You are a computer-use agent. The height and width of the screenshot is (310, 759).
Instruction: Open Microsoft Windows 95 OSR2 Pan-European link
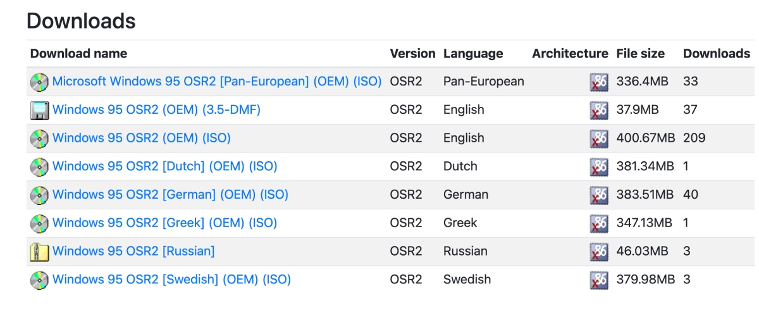[x=217, y=81]
